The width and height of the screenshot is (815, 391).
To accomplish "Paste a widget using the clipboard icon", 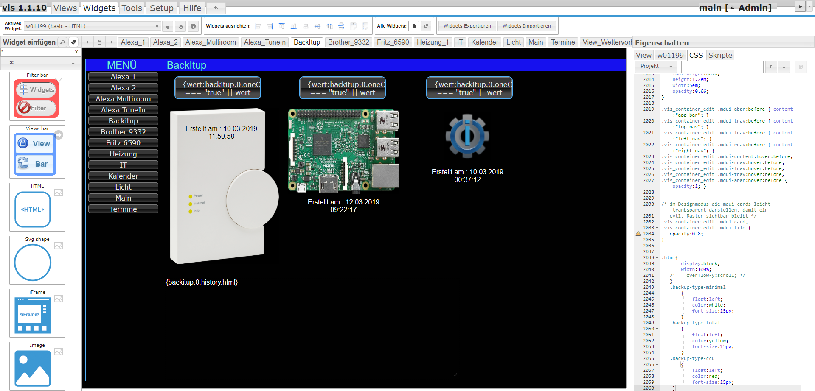I will pyautogui.click(x=99, y=42).
